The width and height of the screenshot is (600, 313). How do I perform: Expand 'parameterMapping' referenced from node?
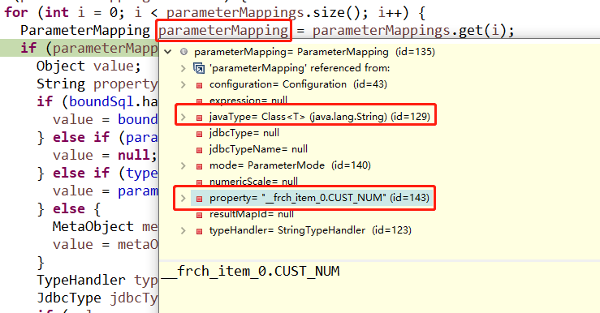(x=183, y=68)
